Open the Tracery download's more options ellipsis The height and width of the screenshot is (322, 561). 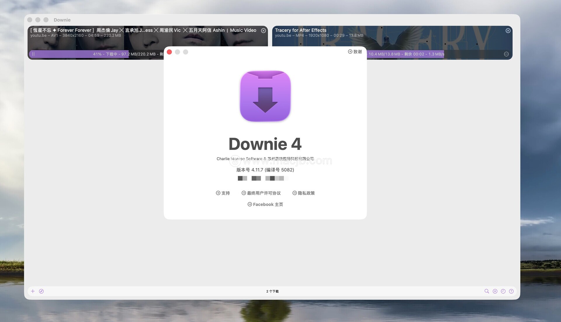click(x=506, y=54)
